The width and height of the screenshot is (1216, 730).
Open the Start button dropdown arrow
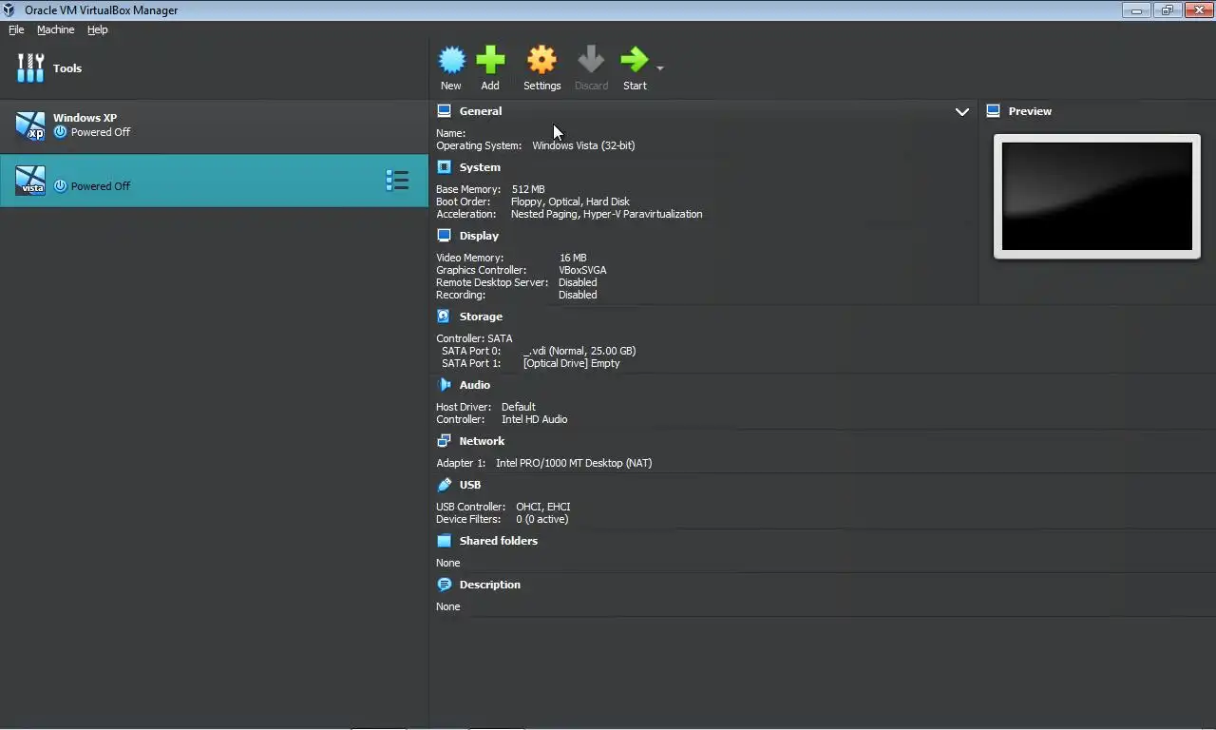(660, 68)
